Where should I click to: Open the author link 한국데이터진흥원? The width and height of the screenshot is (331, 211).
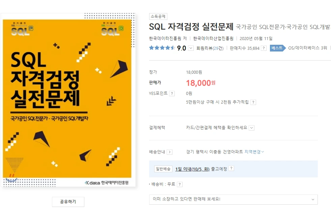[x=164, y=38]
